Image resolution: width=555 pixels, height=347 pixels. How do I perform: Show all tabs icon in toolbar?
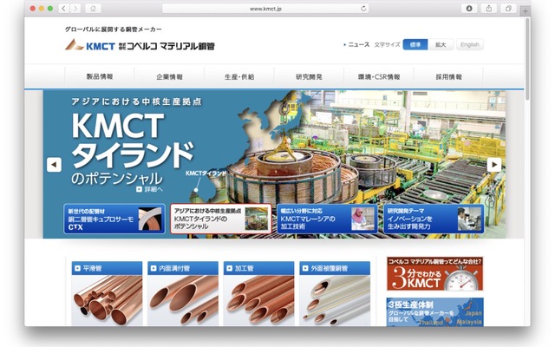pyautogui.click(x=509, y=9)
